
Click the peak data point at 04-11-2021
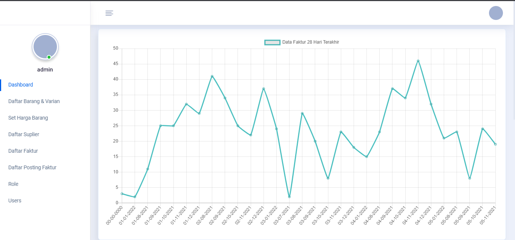pyautogui.click(x=418, y=61)
